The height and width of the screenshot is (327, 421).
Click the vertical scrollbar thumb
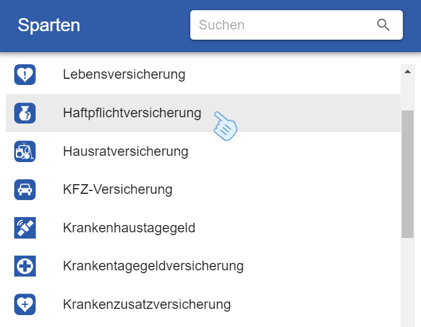pyautogui.click(x=407, y=173)
